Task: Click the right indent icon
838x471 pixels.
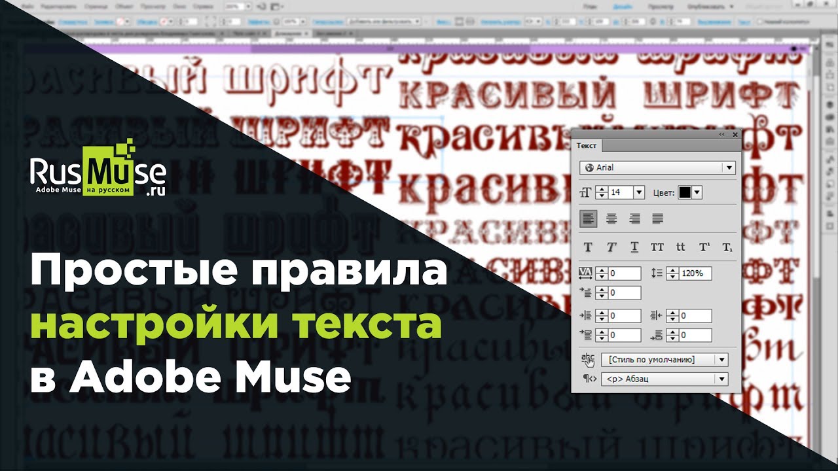Action: [657, 316]
